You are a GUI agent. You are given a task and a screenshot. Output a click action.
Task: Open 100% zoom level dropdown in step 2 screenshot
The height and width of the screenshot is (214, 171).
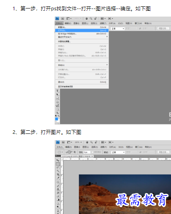click(78, 142)
